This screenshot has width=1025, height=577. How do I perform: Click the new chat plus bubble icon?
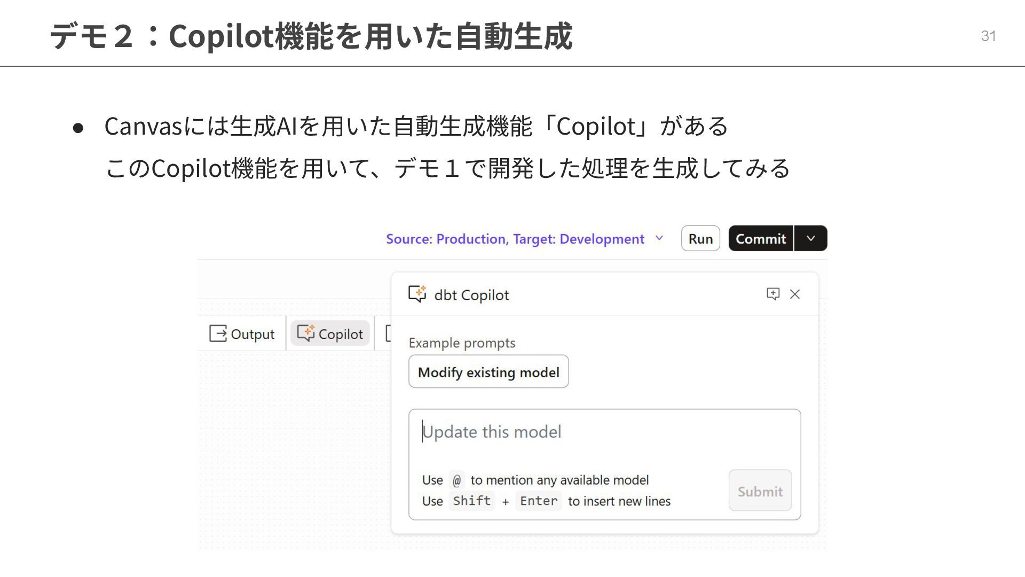click(x=772, y=294)
